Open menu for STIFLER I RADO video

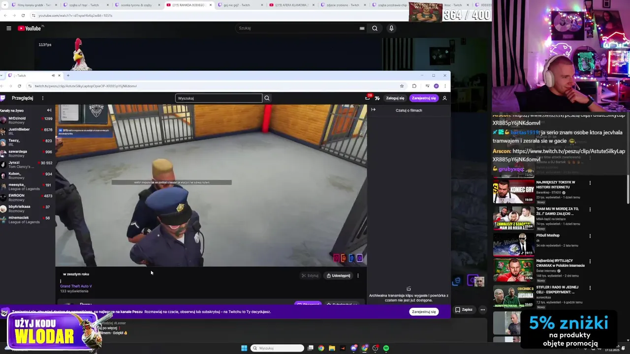[590, 288]
